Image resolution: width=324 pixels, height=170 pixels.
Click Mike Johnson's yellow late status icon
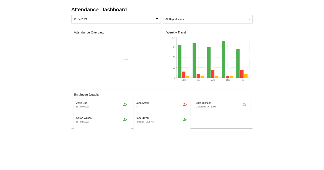[244, 105]
